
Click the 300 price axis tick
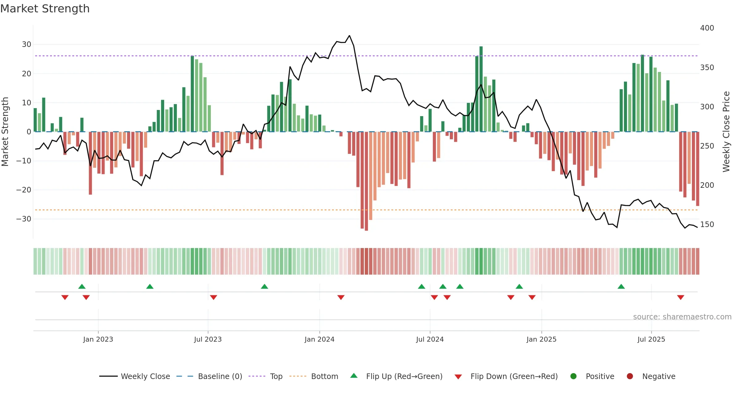click(x=707, y=107)
